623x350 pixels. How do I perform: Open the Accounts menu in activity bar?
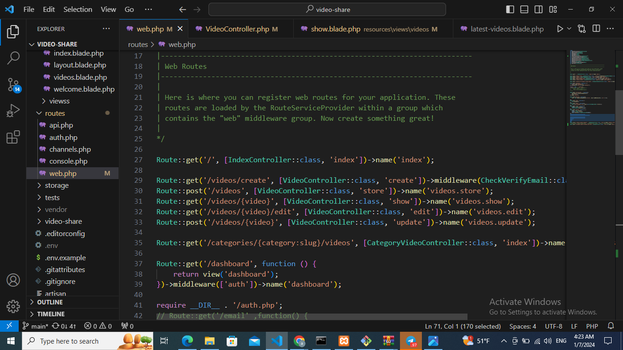click(13, 280)
